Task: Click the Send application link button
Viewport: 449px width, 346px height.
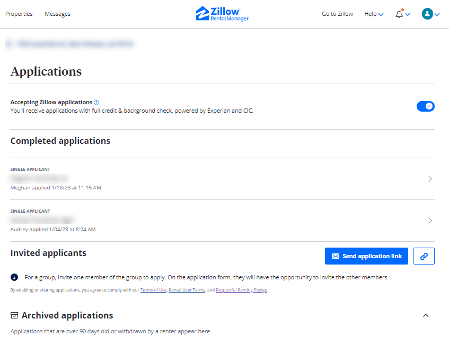Action: (366, 256)
